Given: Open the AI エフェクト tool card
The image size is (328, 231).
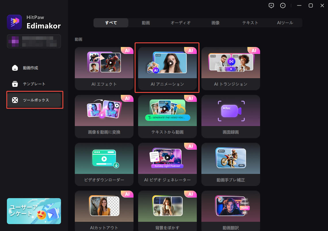Looking at the screenshot, I should click(104, 68).
